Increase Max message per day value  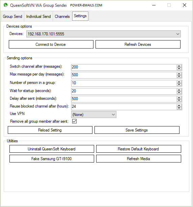(179, 74)
